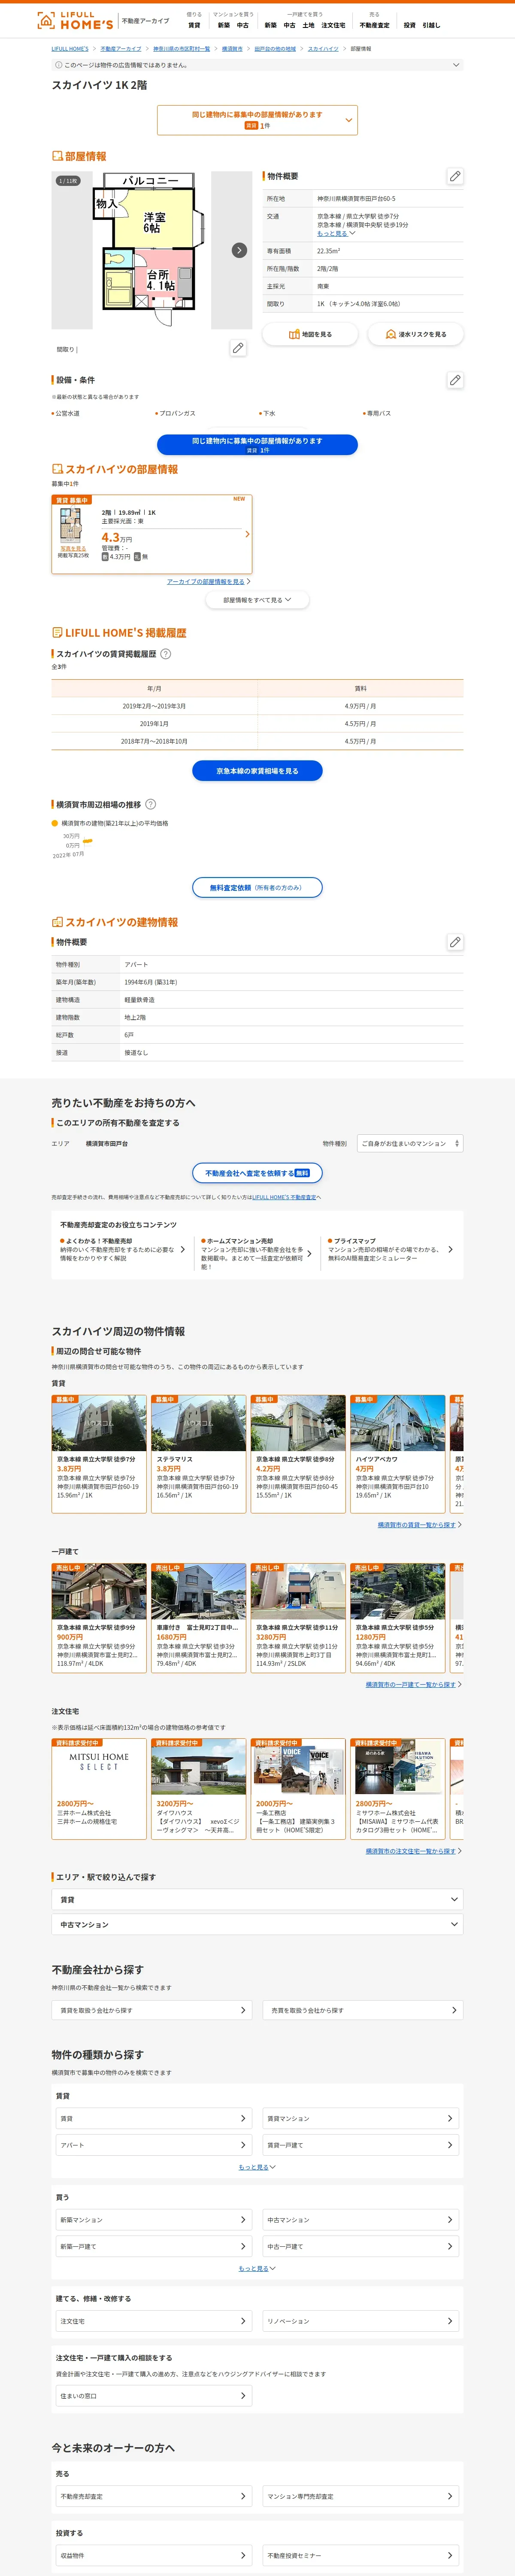515x2576 pixels.
Task: Open the room floor plan image
Action: [152, 250]
